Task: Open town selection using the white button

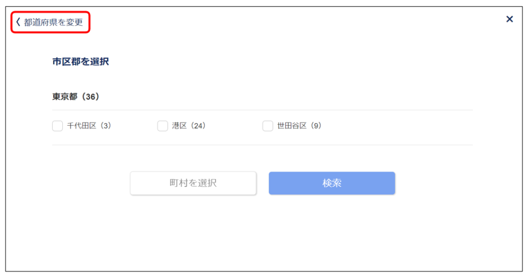Action: pyautogui.click(x=193, y=183)
